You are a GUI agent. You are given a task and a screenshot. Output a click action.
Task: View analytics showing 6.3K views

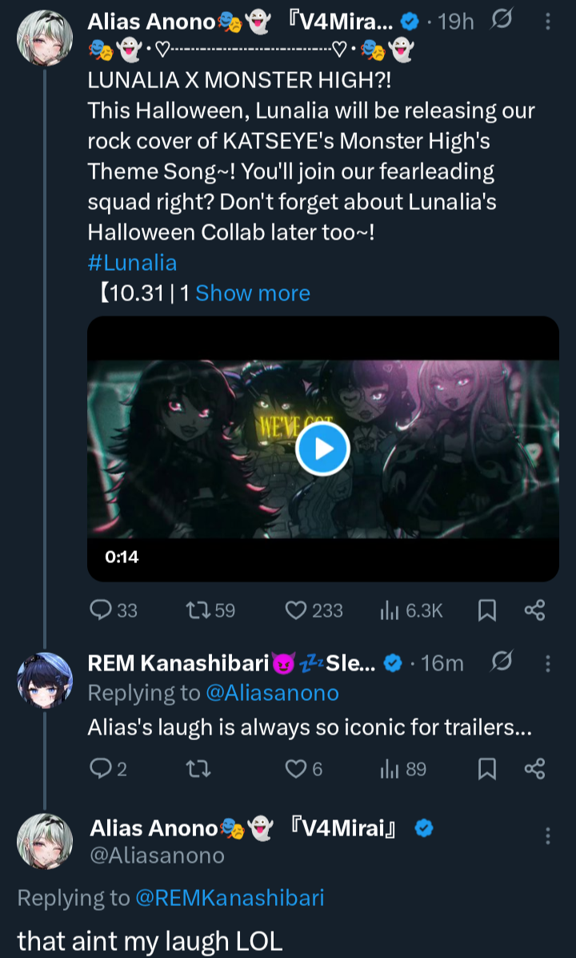click(x=411, y=610)
